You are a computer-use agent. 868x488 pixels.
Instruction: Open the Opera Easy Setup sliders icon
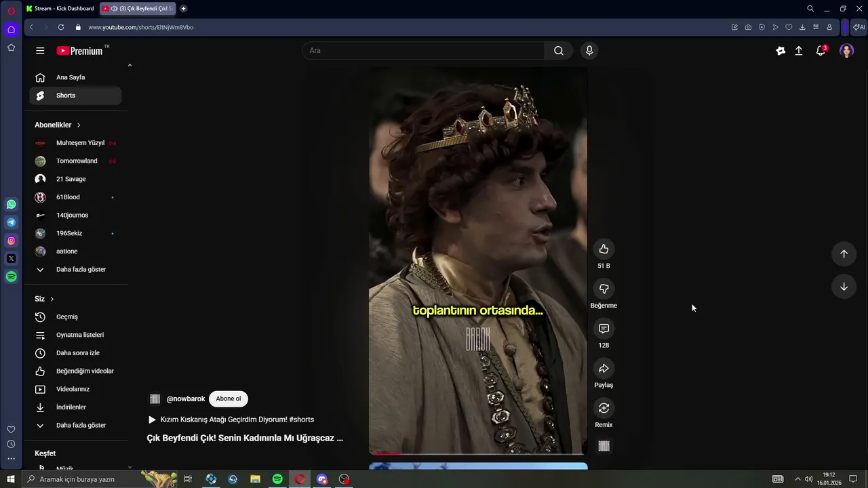(816, 27)
